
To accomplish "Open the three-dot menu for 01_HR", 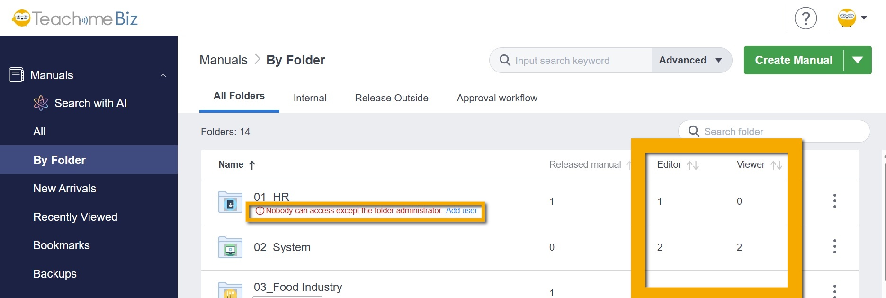I will coord(834,201).
